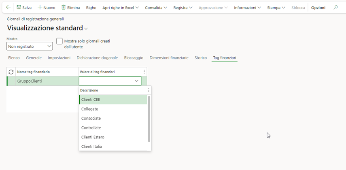Open the Mostra dropdown Non registrato
The image size is (346, 170).
click(x=30, y=47)
